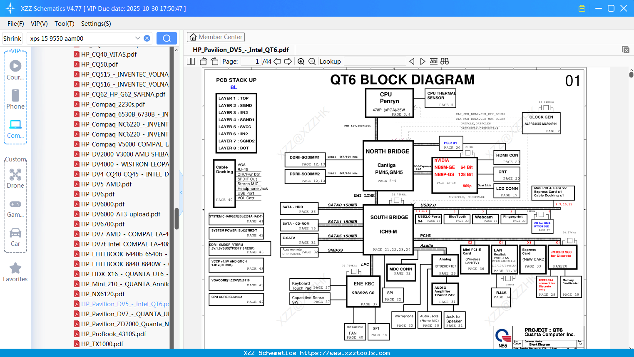Open the Game console category
634x357 pixels.
click(15, 208)
